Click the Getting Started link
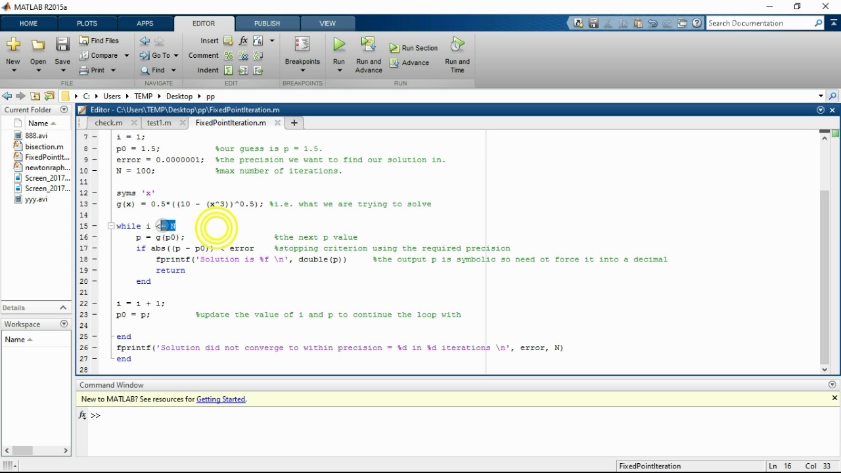 pyautogui.click(x=221, y=399)
